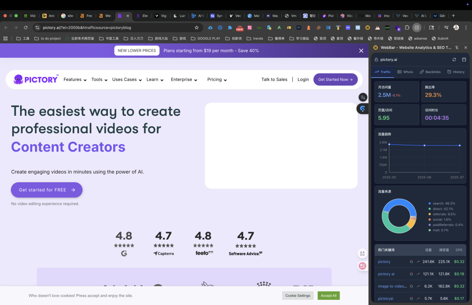This screenshot has width=472, height=305.
Task: Click the 'image to video...' keyword link
Action: [x=392, y=286]
